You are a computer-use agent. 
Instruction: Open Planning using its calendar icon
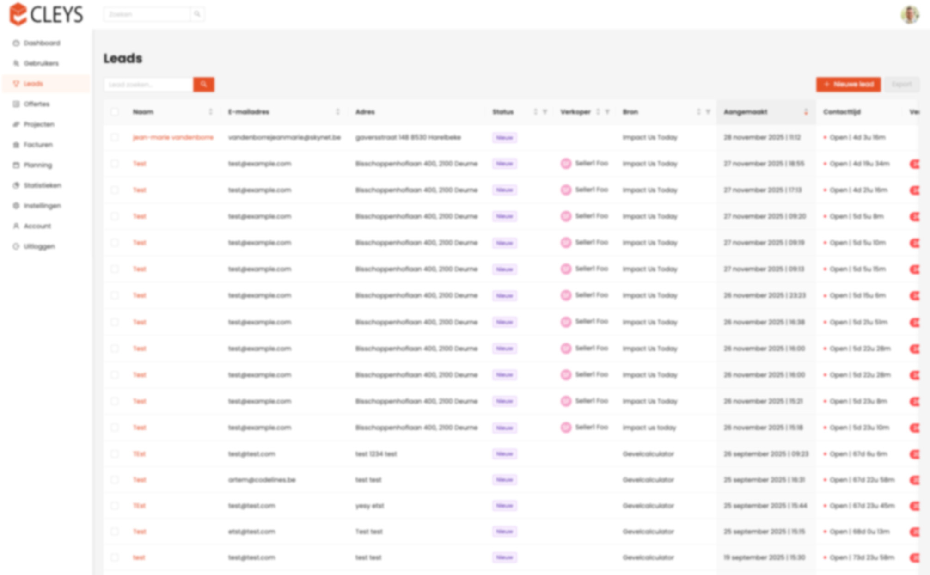(17, 165)
